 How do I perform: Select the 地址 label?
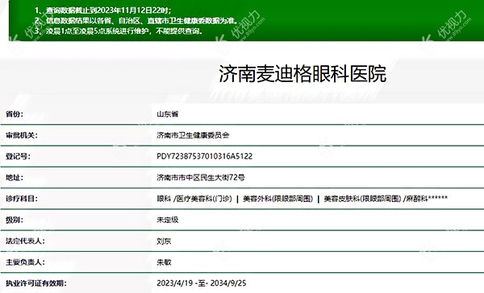tap(15, 178)
